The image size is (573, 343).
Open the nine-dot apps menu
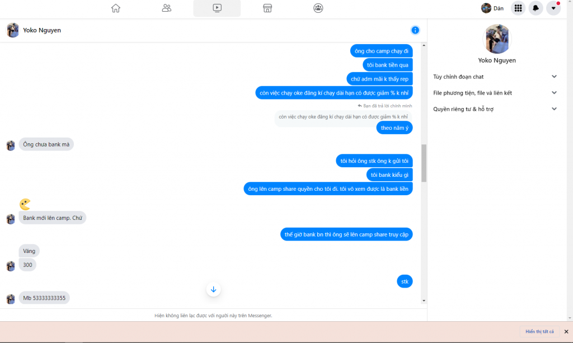[x=518, y=8]
